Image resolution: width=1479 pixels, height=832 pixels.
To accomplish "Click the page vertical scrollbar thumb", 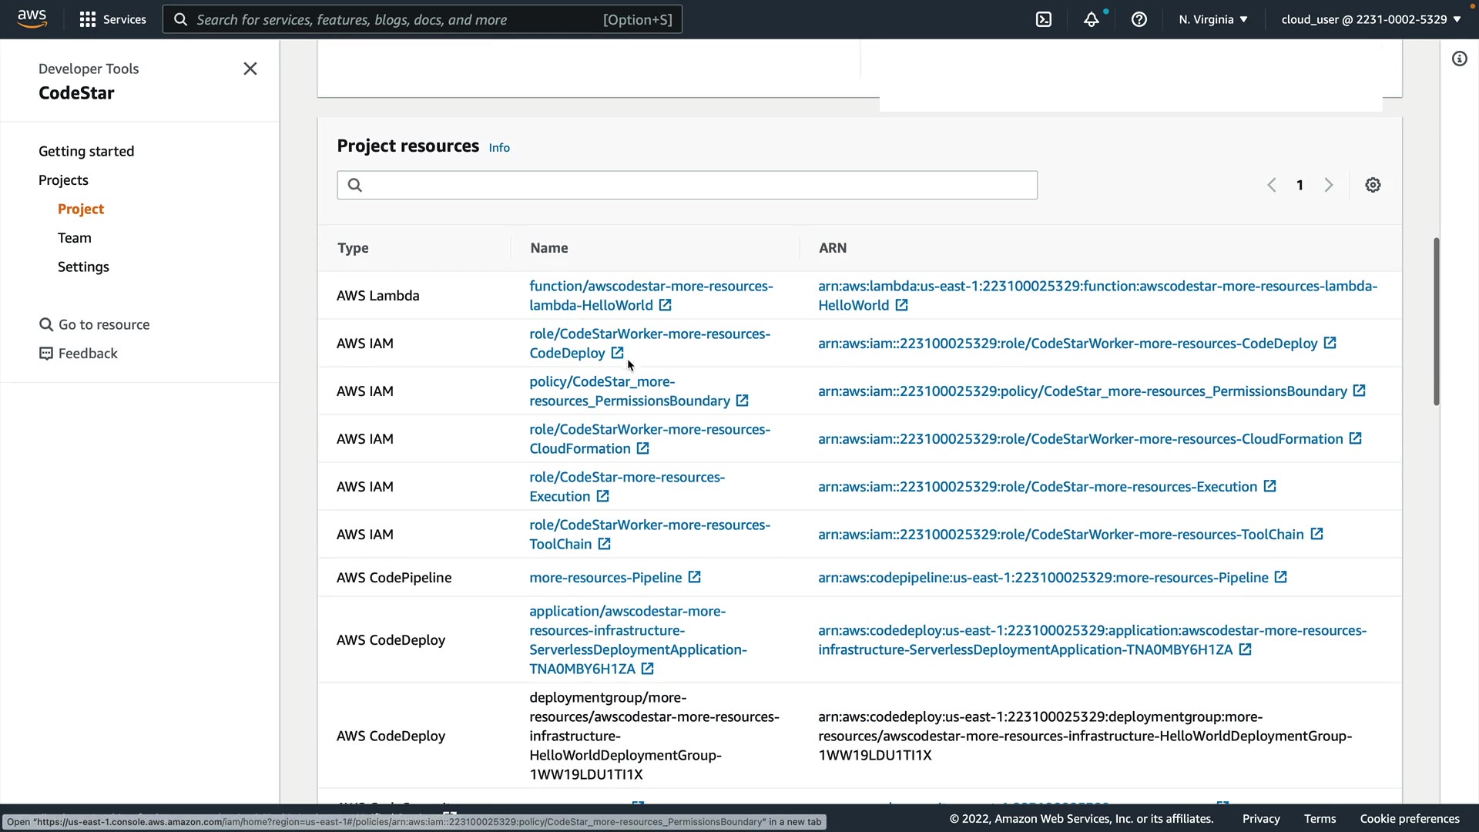I will coord(1436,321).
